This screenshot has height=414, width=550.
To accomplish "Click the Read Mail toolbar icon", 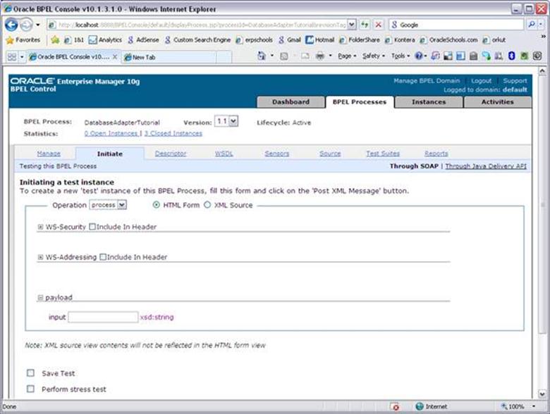I will point(305,56).
